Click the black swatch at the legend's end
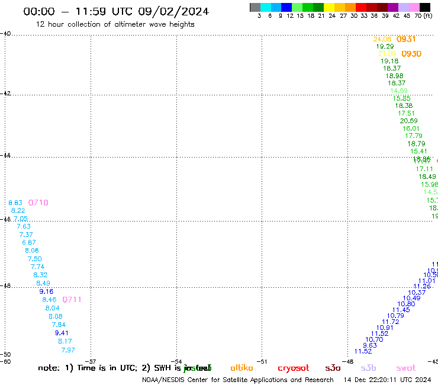 [x=425, y=7]
